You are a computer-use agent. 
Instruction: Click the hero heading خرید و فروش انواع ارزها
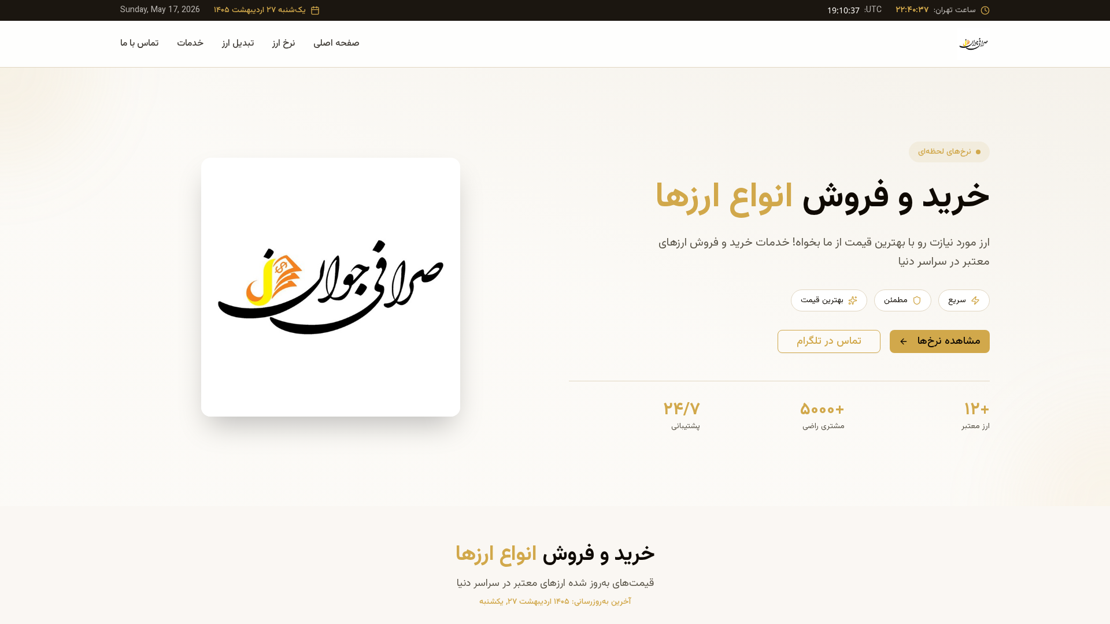(822, 197)
